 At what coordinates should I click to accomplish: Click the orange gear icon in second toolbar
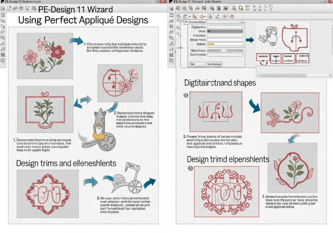click(232, 16)
